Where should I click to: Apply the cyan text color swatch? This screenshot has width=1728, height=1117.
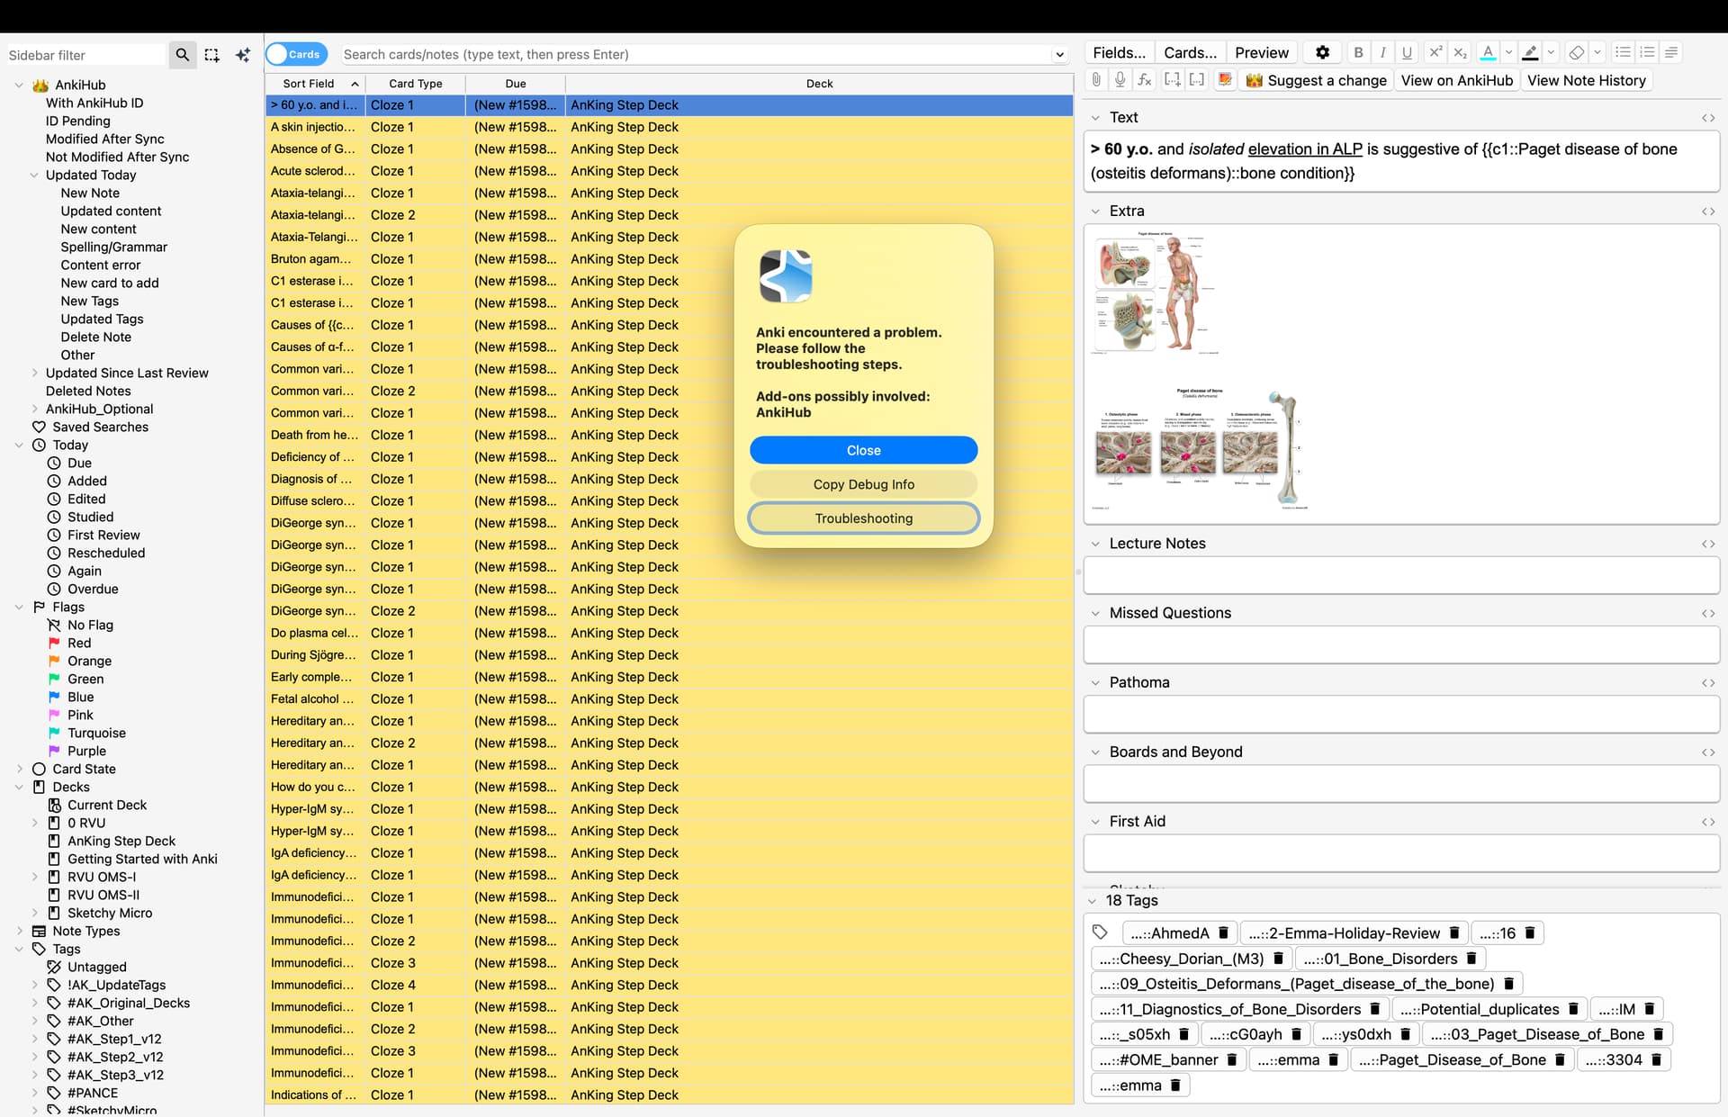[x=1489, y=53]
